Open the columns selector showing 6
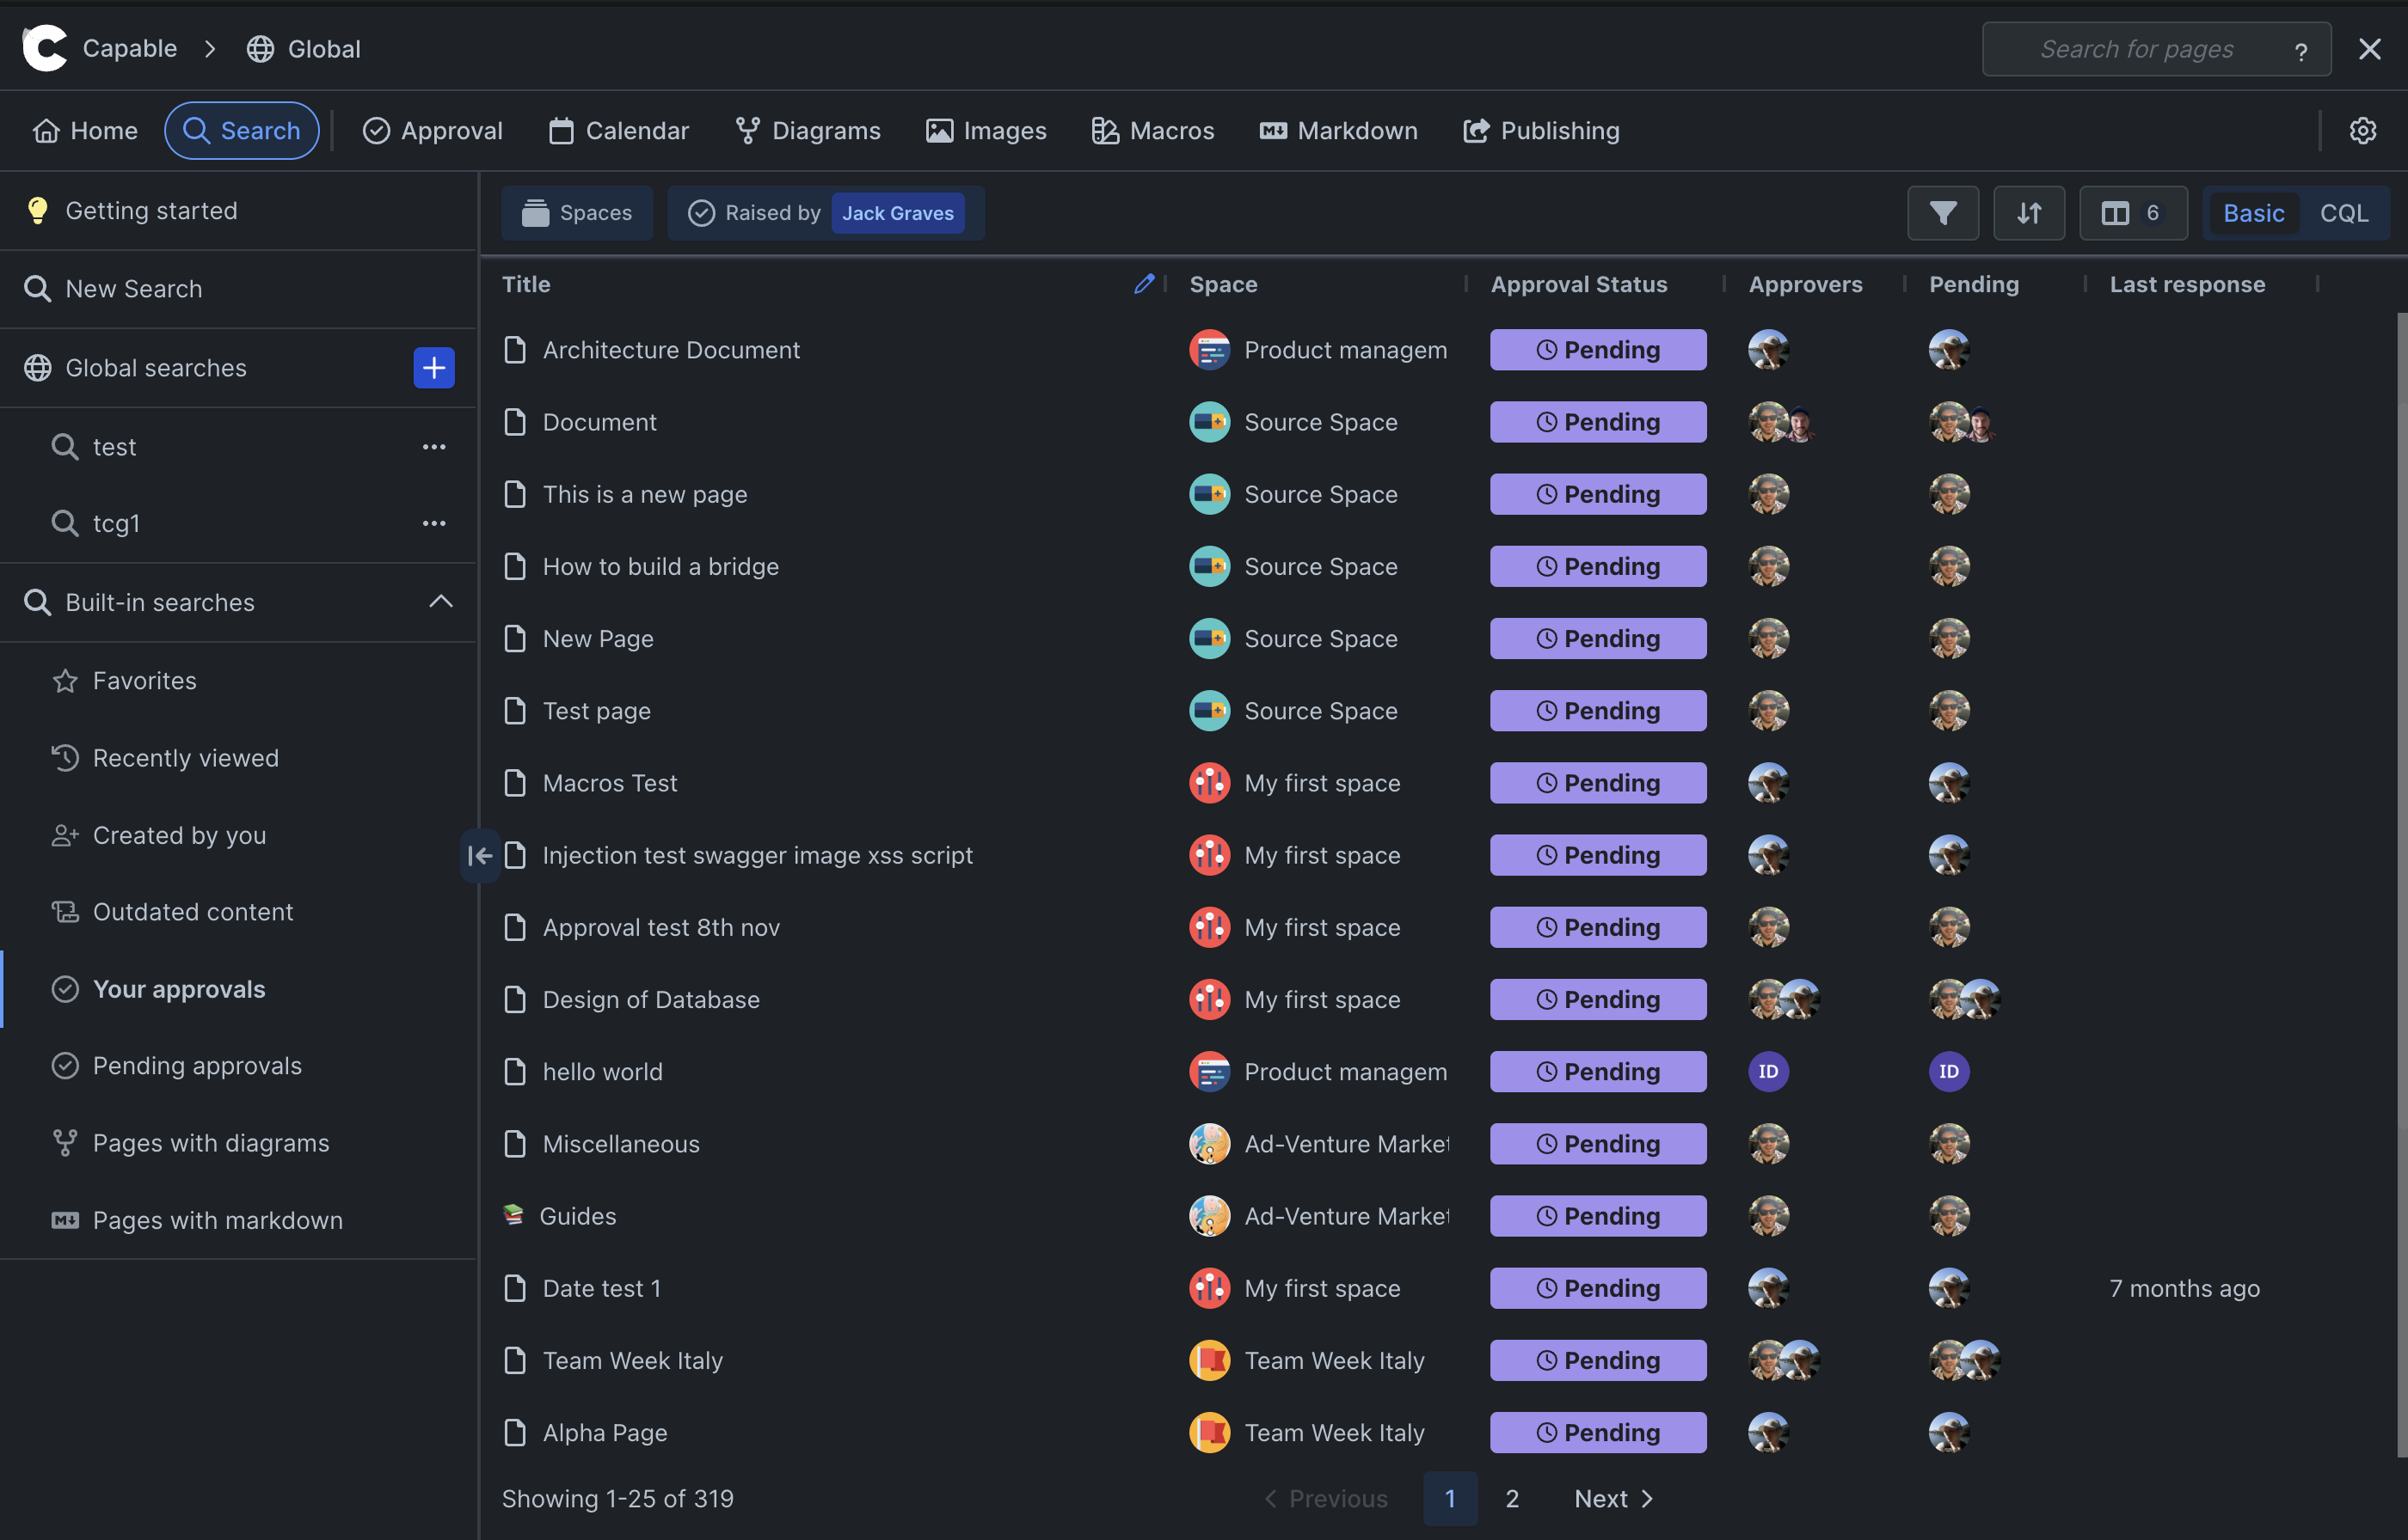The image size is (2408, 1540). (2132, 213)
